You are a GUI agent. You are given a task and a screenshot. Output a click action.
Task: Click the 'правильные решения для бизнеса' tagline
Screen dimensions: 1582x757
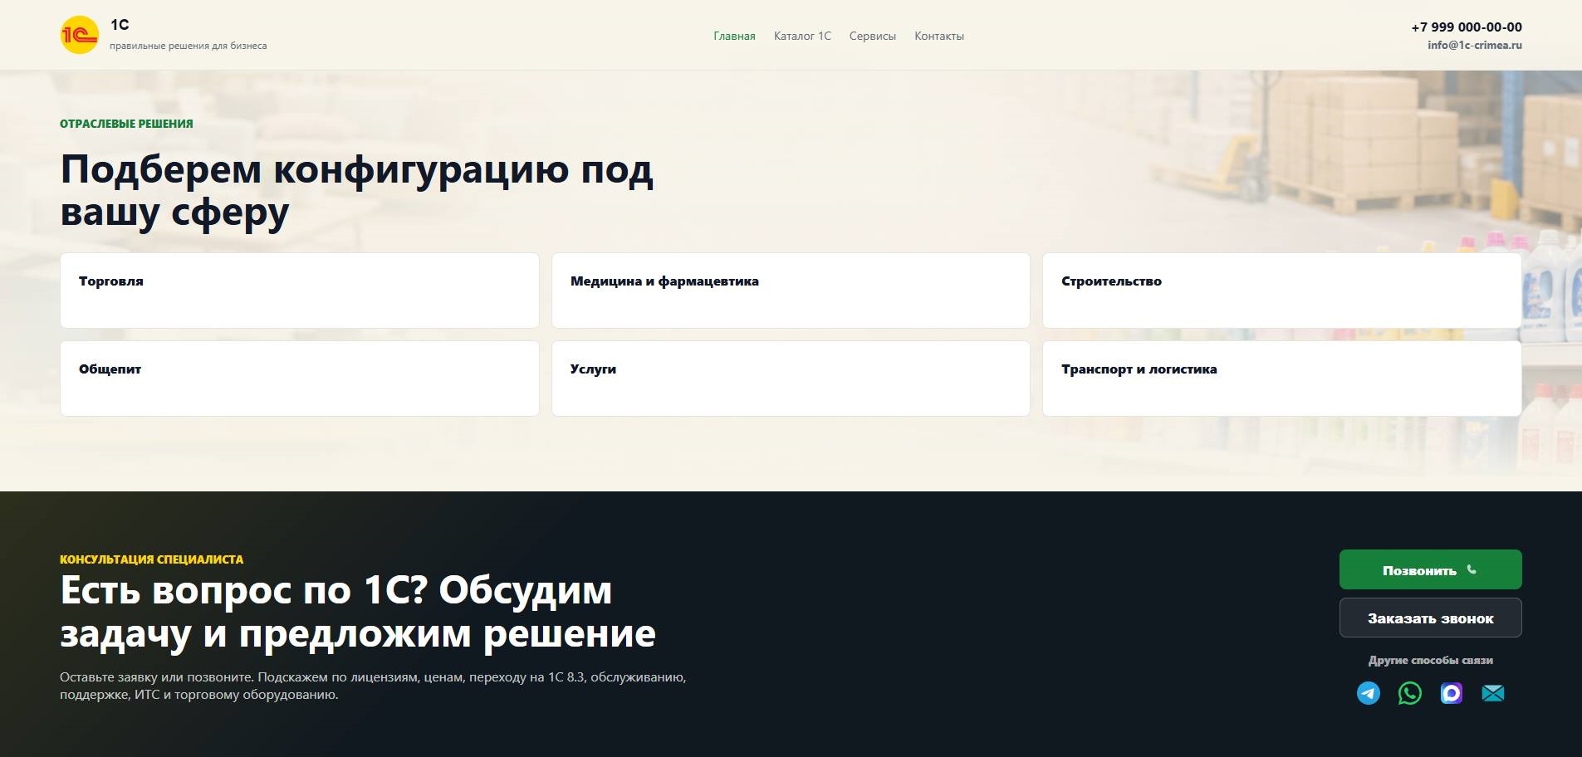[189, 46]
